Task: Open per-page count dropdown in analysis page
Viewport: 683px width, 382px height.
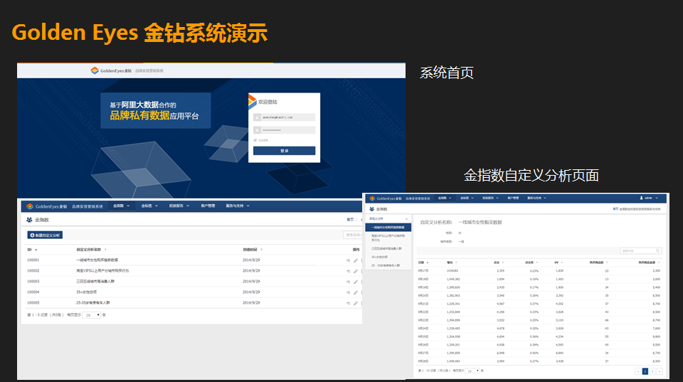Action: [472, 371]
